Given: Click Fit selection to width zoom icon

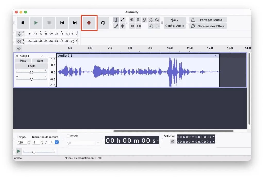Looking at the screenshot, I should (144, 20).
